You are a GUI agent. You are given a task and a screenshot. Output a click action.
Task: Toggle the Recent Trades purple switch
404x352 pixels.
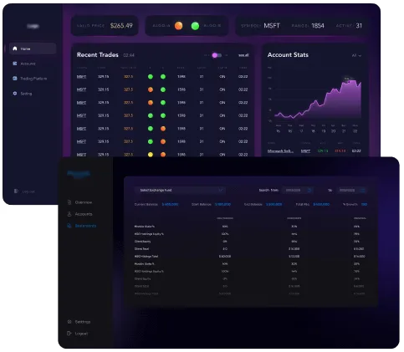217,55
